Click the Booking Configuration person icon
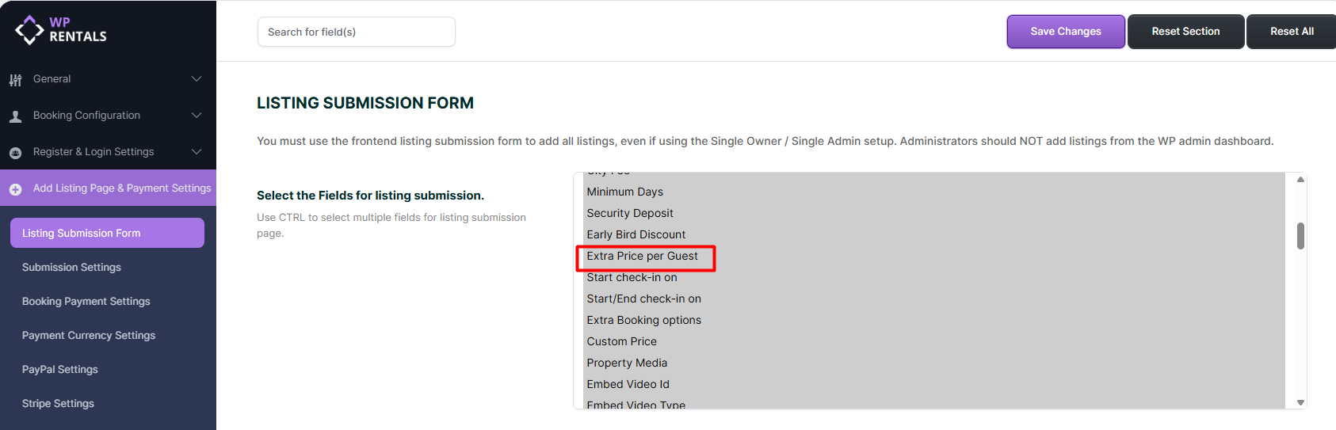Viewport: 1336px width, 430px height. [15, 116]
